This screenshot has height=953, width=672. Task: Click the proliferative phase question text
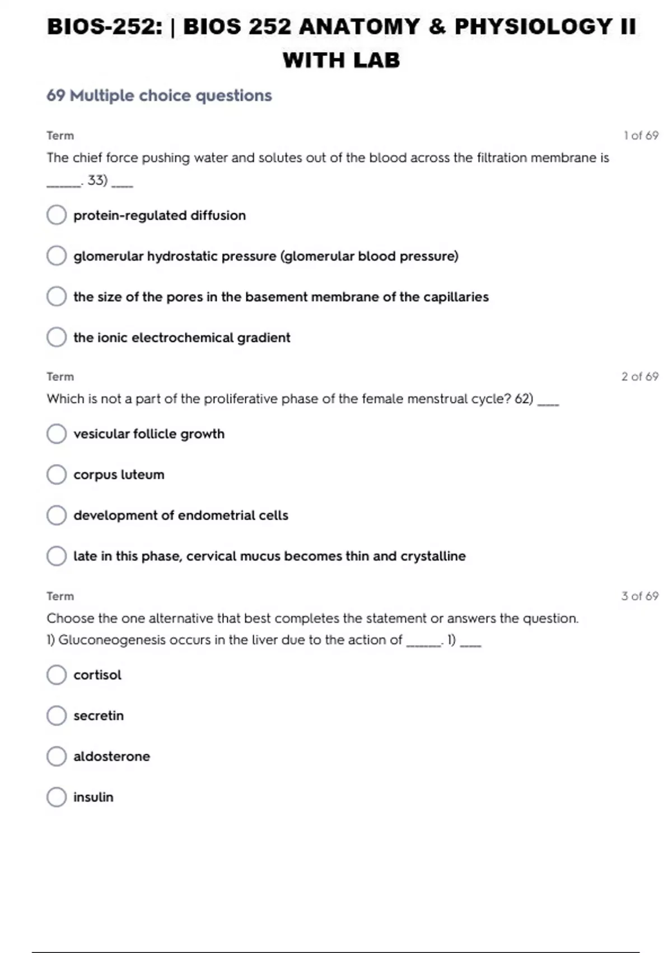click(x=290, y=399)
